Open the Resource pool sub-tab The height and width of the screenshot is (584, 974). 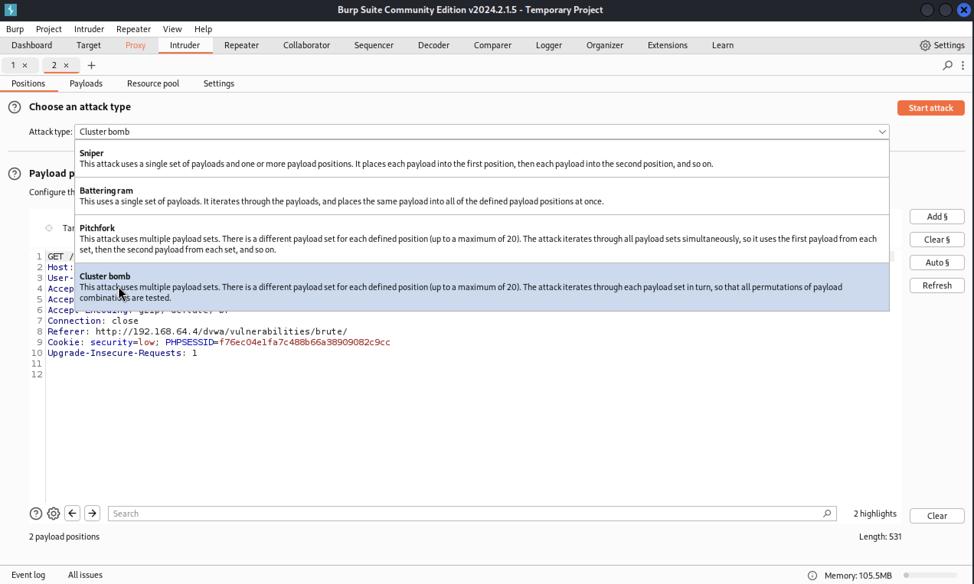tap(153, 83)
